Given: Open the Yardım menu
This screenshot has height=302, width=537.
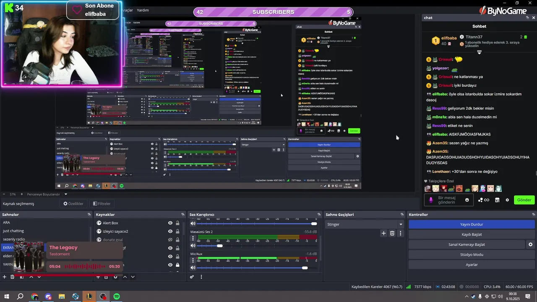Looking at the screenshot, I should pyautogui.click(x=143, y=10).
